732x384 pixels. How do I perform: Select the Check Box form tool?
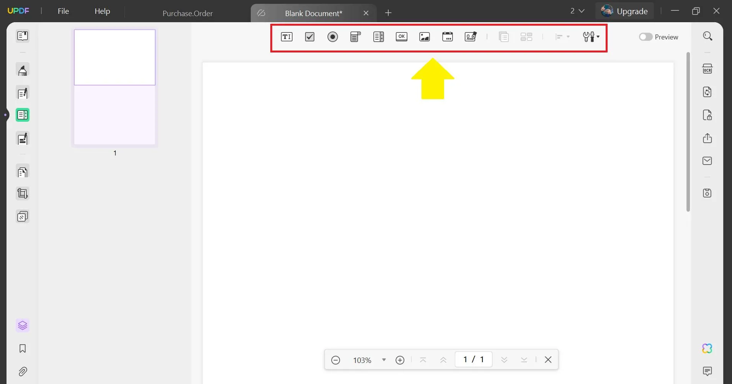(309, 37)
